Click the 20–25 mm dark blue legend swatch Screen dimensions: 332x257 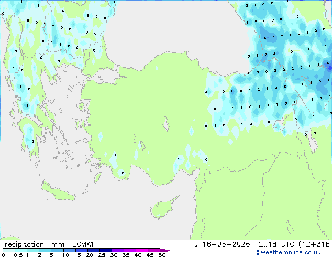94,250
